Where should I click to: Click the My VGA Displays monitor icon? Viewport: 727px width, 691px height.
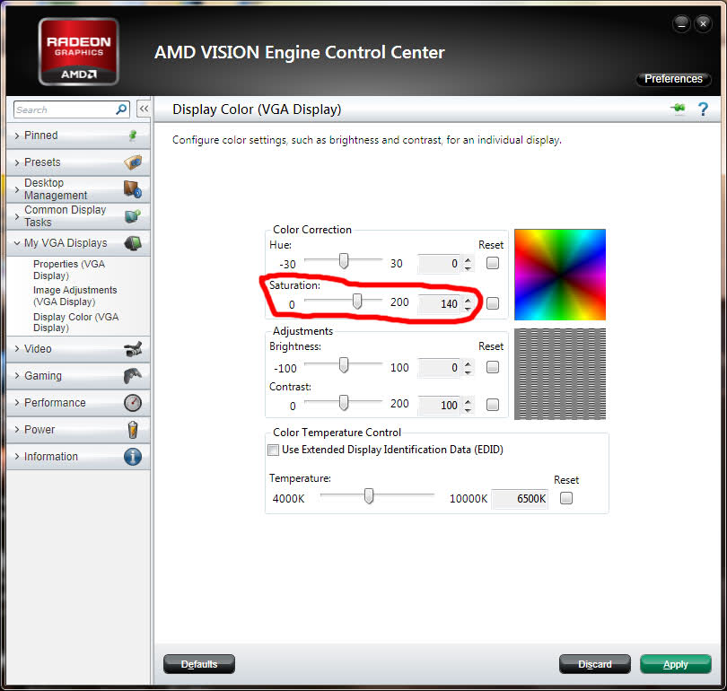point(133,243)
